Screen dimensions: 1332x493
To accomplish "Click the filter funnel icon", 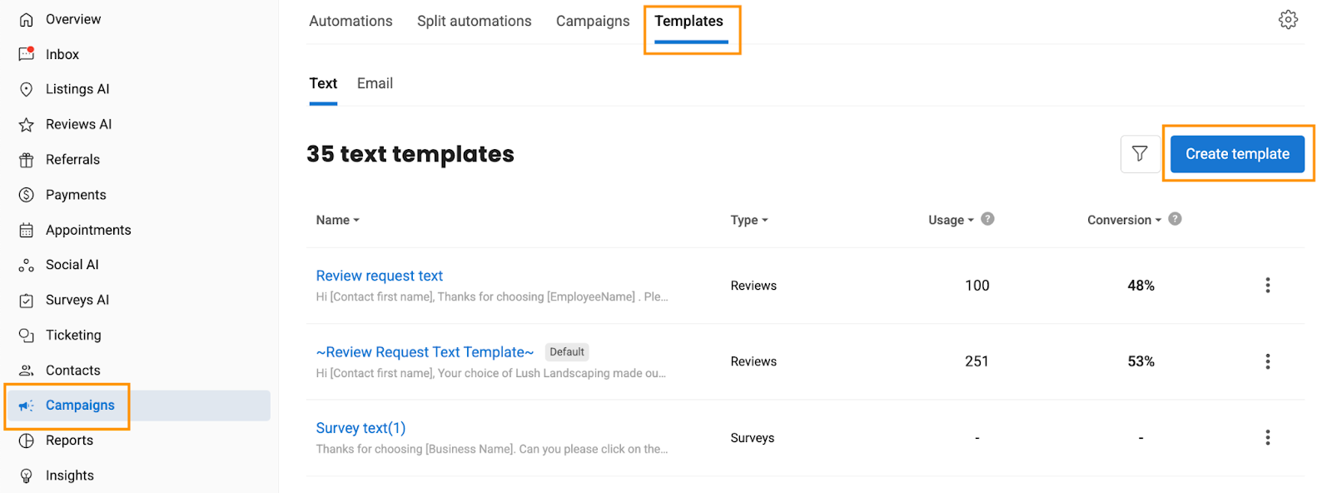I will [x=1140, y=154].
